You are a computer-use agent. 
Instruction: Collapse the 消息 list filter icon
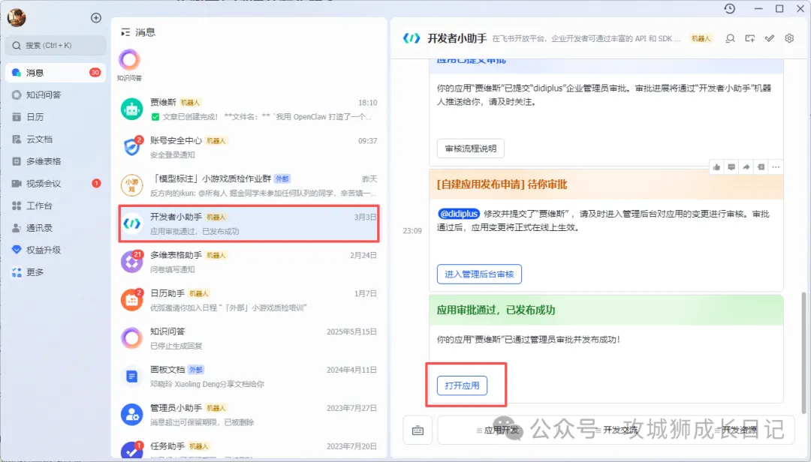coord(125,32)
